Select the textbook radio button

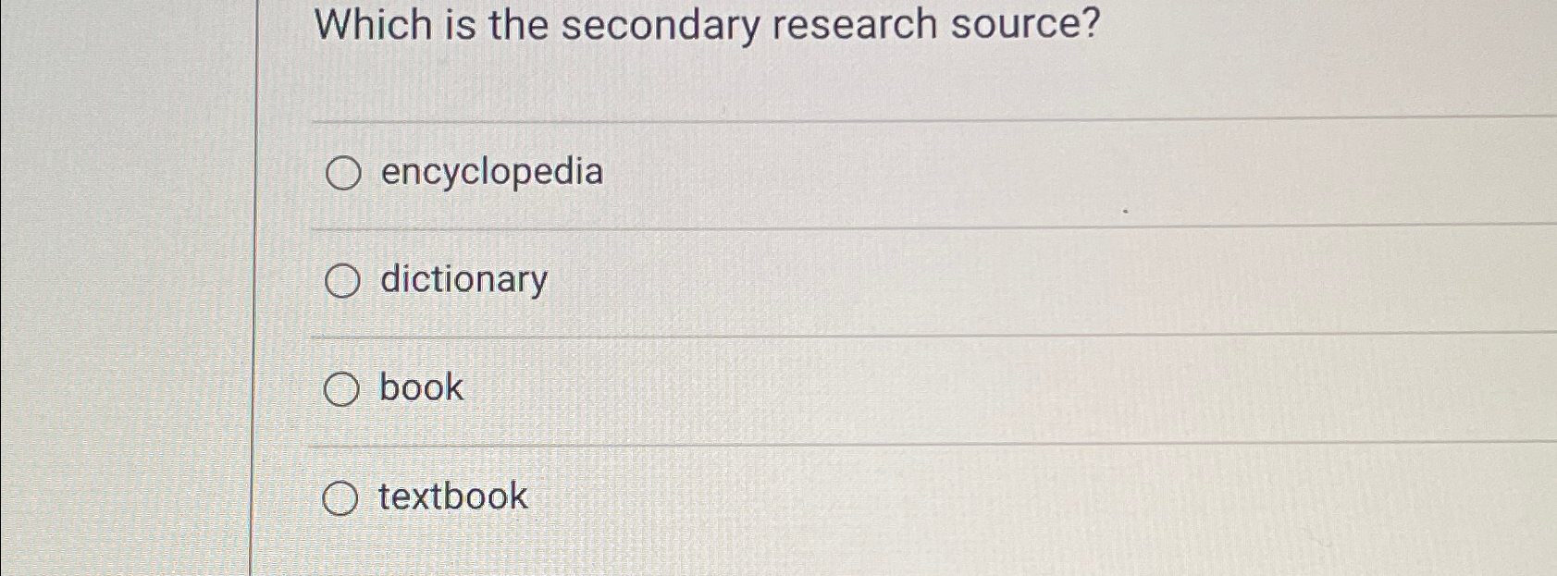point(343,497)
